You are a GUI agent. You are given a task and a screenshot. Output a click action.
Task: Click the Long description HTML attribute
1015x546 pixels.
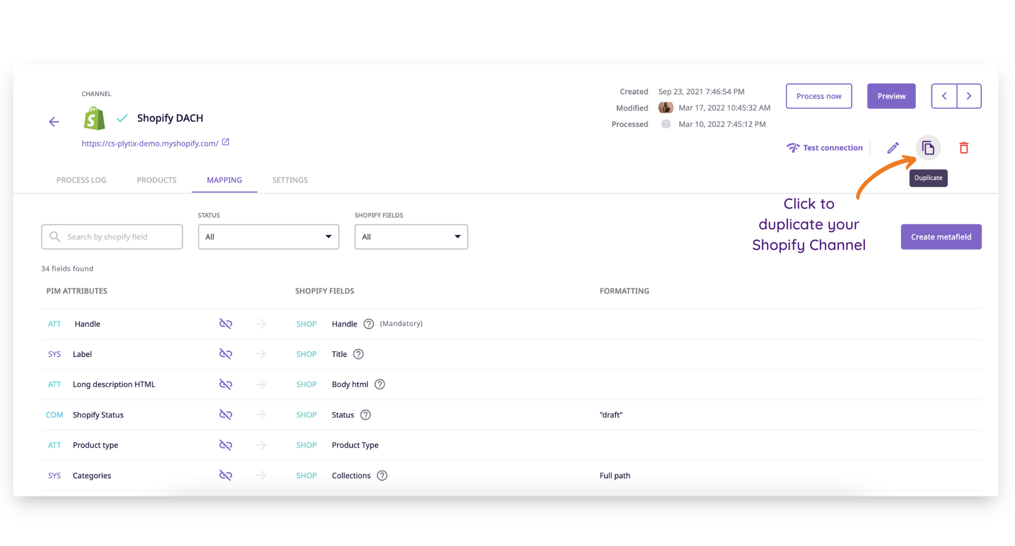click(x=114, y=384)
